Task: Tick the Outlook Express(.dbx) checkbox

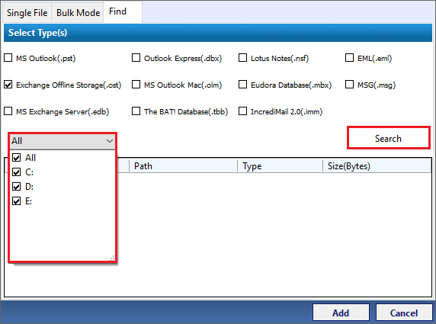Action: [x=136, y=58]
